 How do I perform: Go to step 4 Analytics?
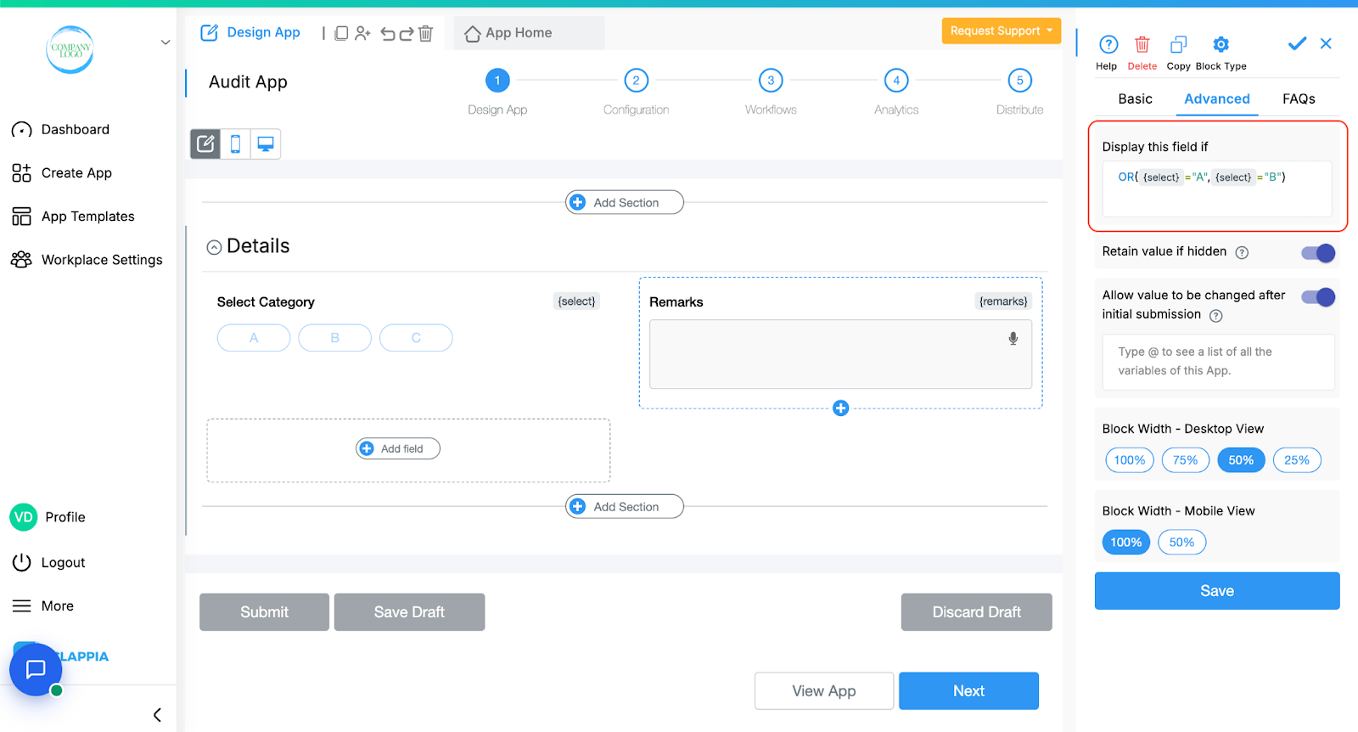896,81
